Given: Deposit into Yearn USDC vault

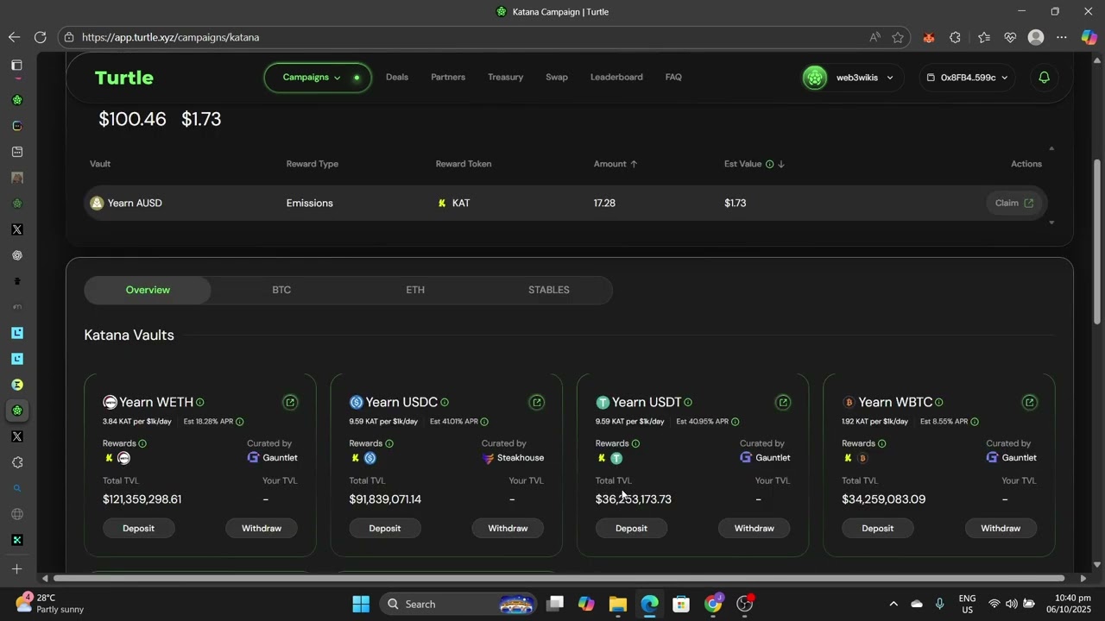Looking at the screenshot, I should pos(385,528).
